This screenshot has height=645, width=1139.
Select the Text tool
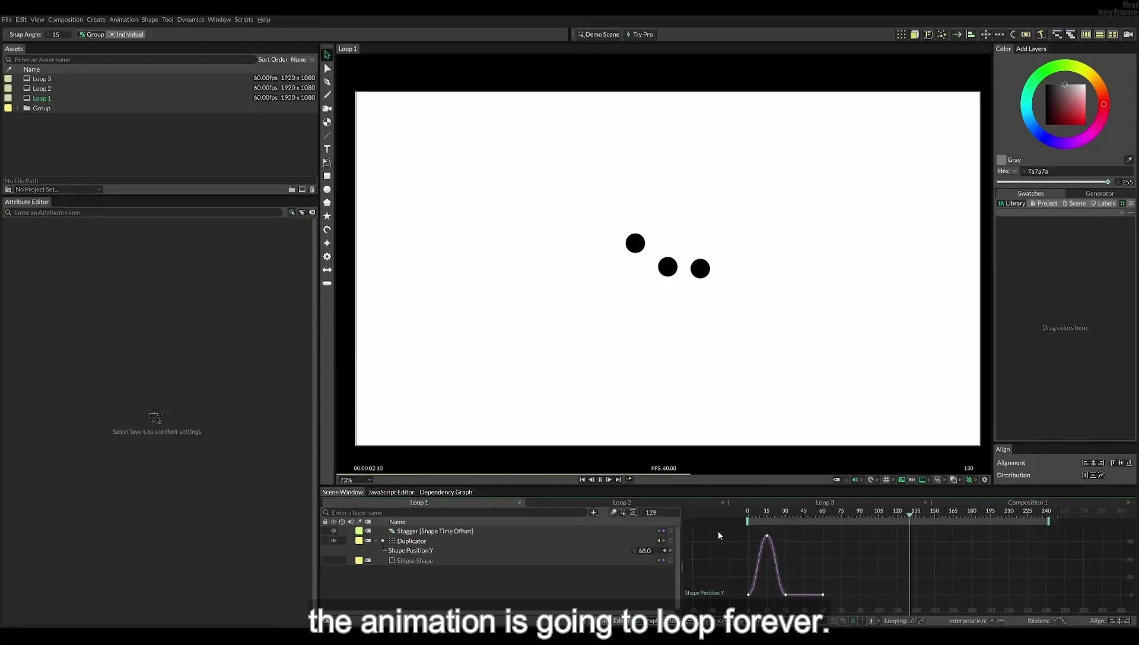click(327, 149)
